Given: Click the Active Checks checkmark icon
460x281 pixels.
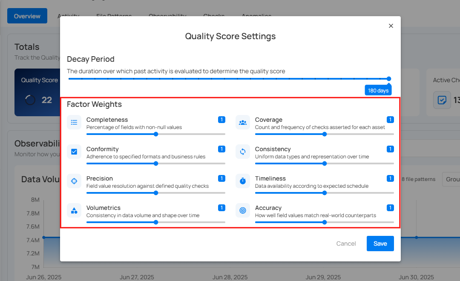Looking at the screenshot, I should pyautogui.click(x=442, y=100).
